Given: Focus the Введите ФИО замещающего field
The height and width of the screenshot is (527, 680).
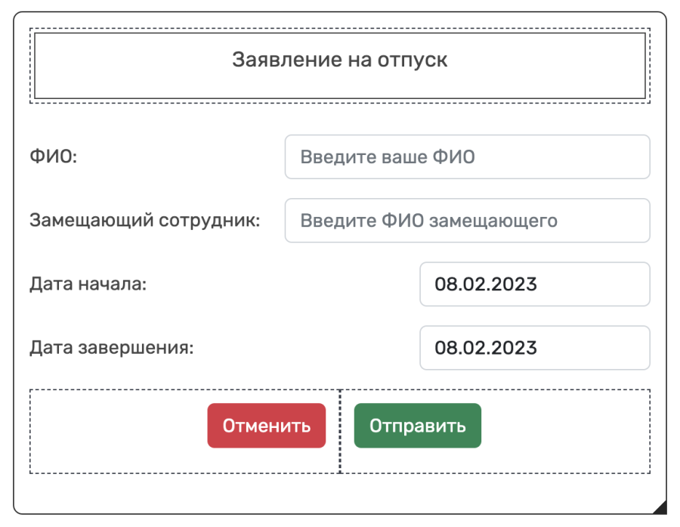Looking at the screenshot, I should click(467, 221).
